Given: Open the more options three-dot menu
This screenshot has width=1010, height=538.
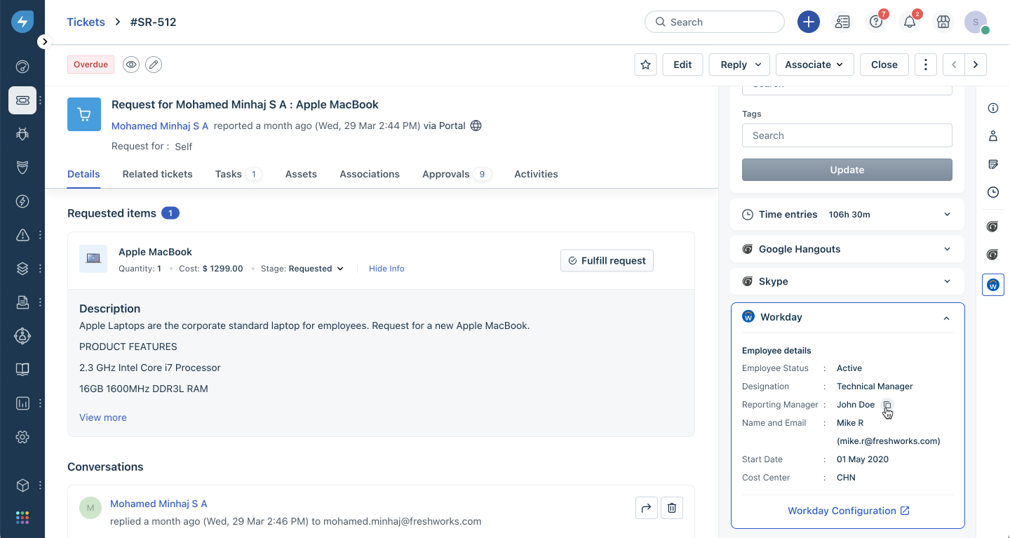Looking at the screenshot, I should tap(926, 65).
